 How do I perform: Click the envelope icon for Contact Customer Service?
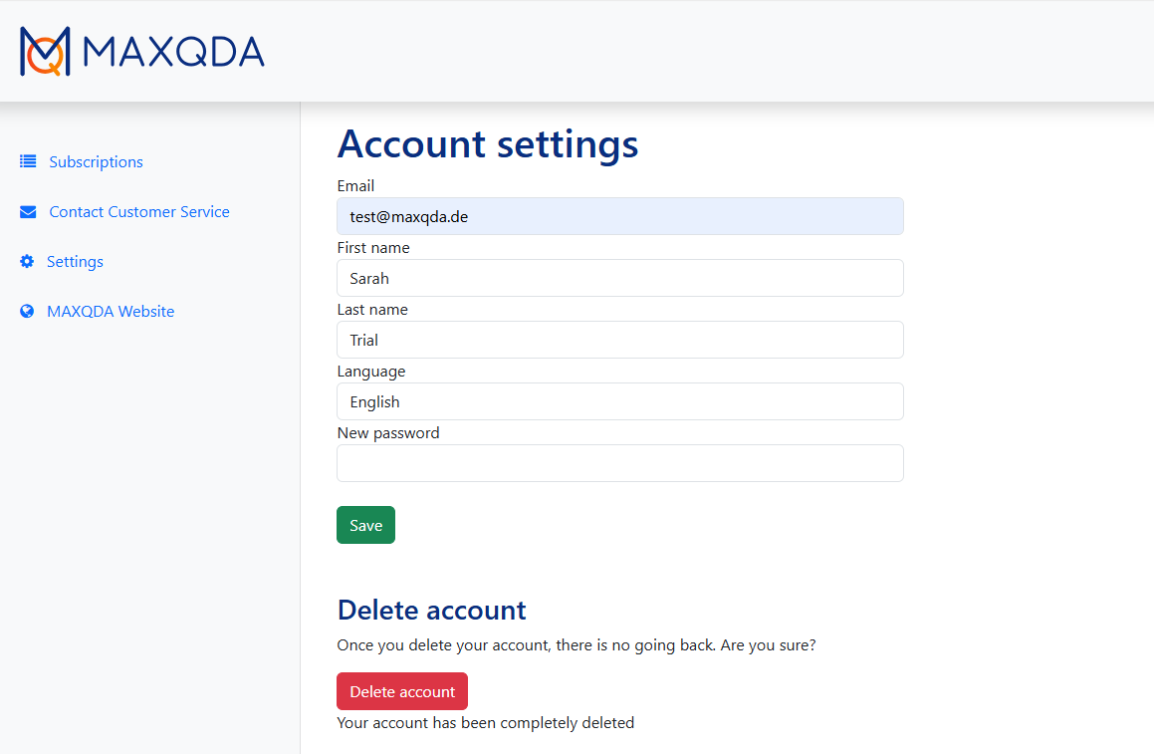[28, 212]
